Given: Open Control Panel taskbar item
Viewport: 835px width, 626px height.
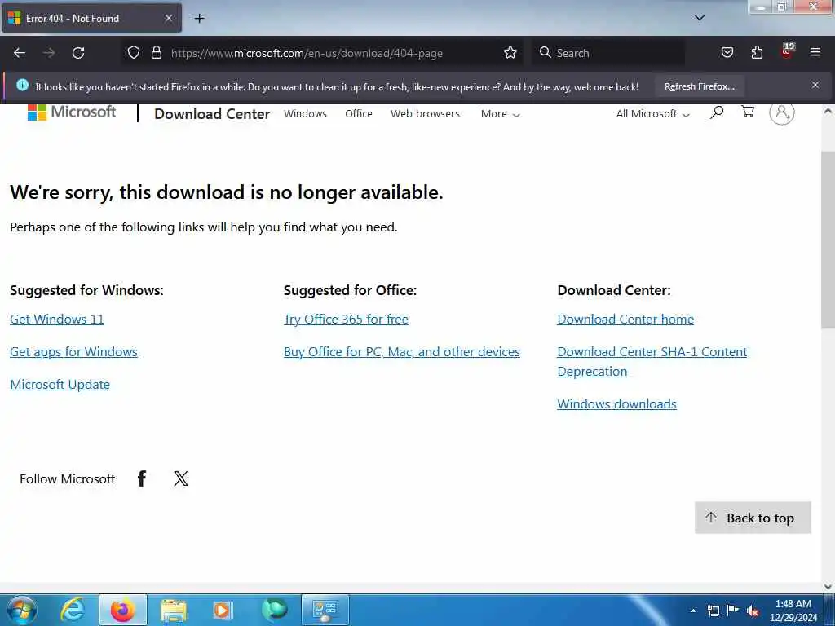Looking at the screenshot, I should (x=325, y=610).
